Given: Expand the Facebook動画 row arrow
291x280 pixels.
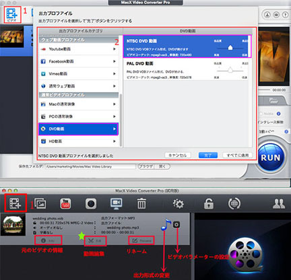Looking at the screenshot, I should click(x=115, y=61).
